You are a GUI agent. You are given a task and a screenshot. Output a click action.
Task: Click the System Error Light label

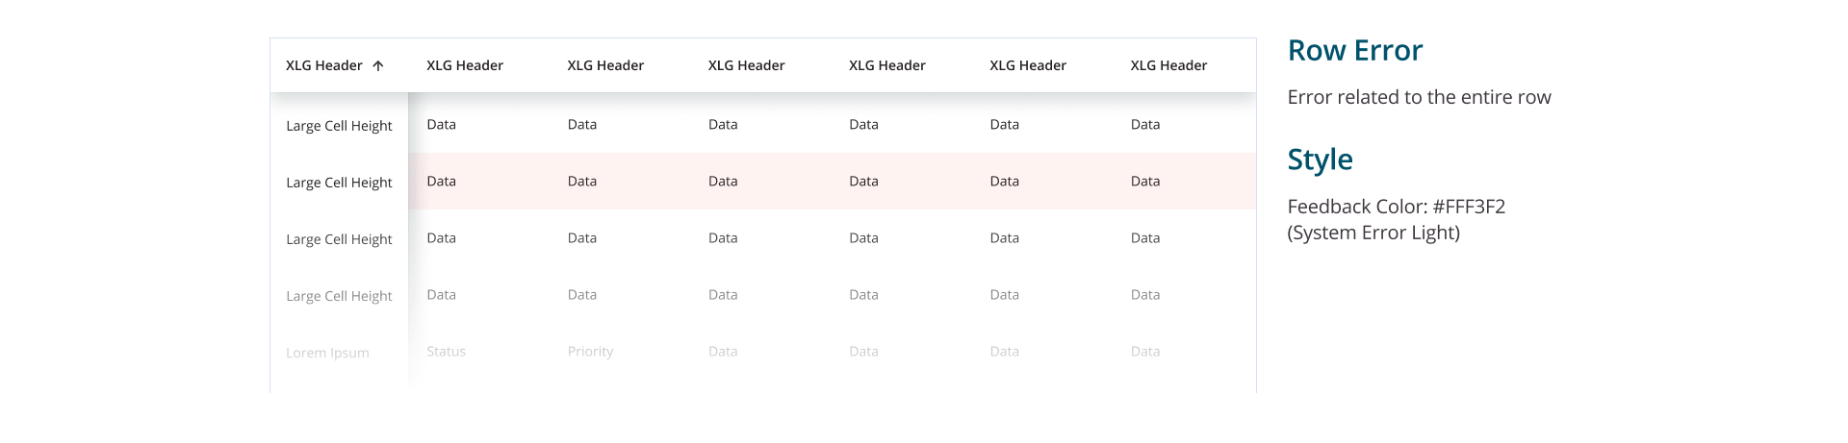tap(1373, 233)
